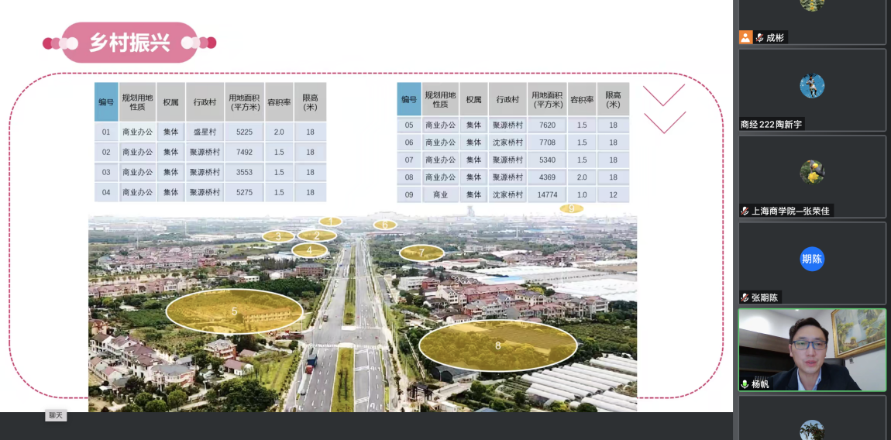Screen dimensions: 891x440
Task: Click the height limit value 12
Action: pyautogui.click(x=613, y=194)
